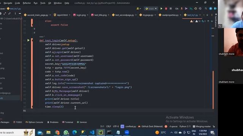Open the Help menu
The width and height of the screenshot is (243, 136).
point(67,3)
